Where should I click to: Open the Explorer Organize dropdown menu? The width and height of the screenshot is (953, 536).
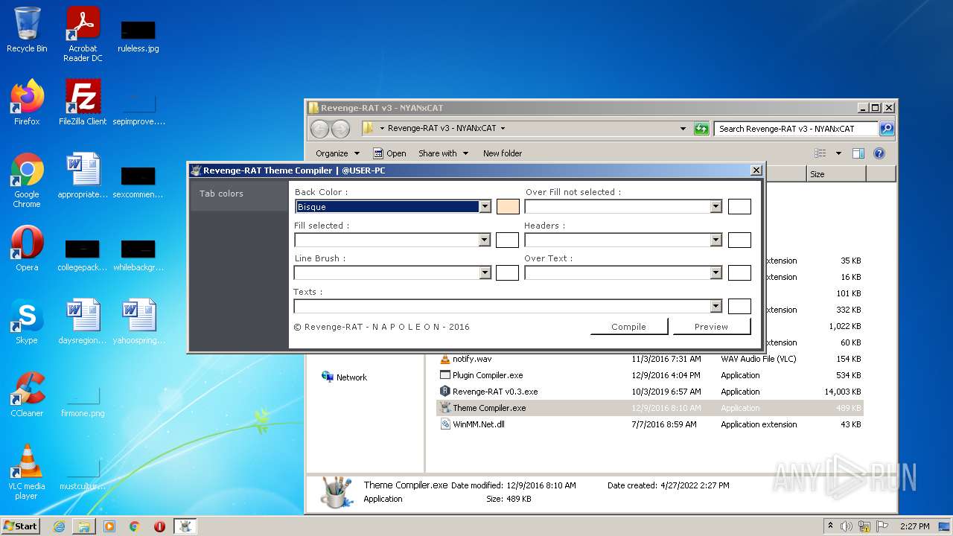pos(337,153)
